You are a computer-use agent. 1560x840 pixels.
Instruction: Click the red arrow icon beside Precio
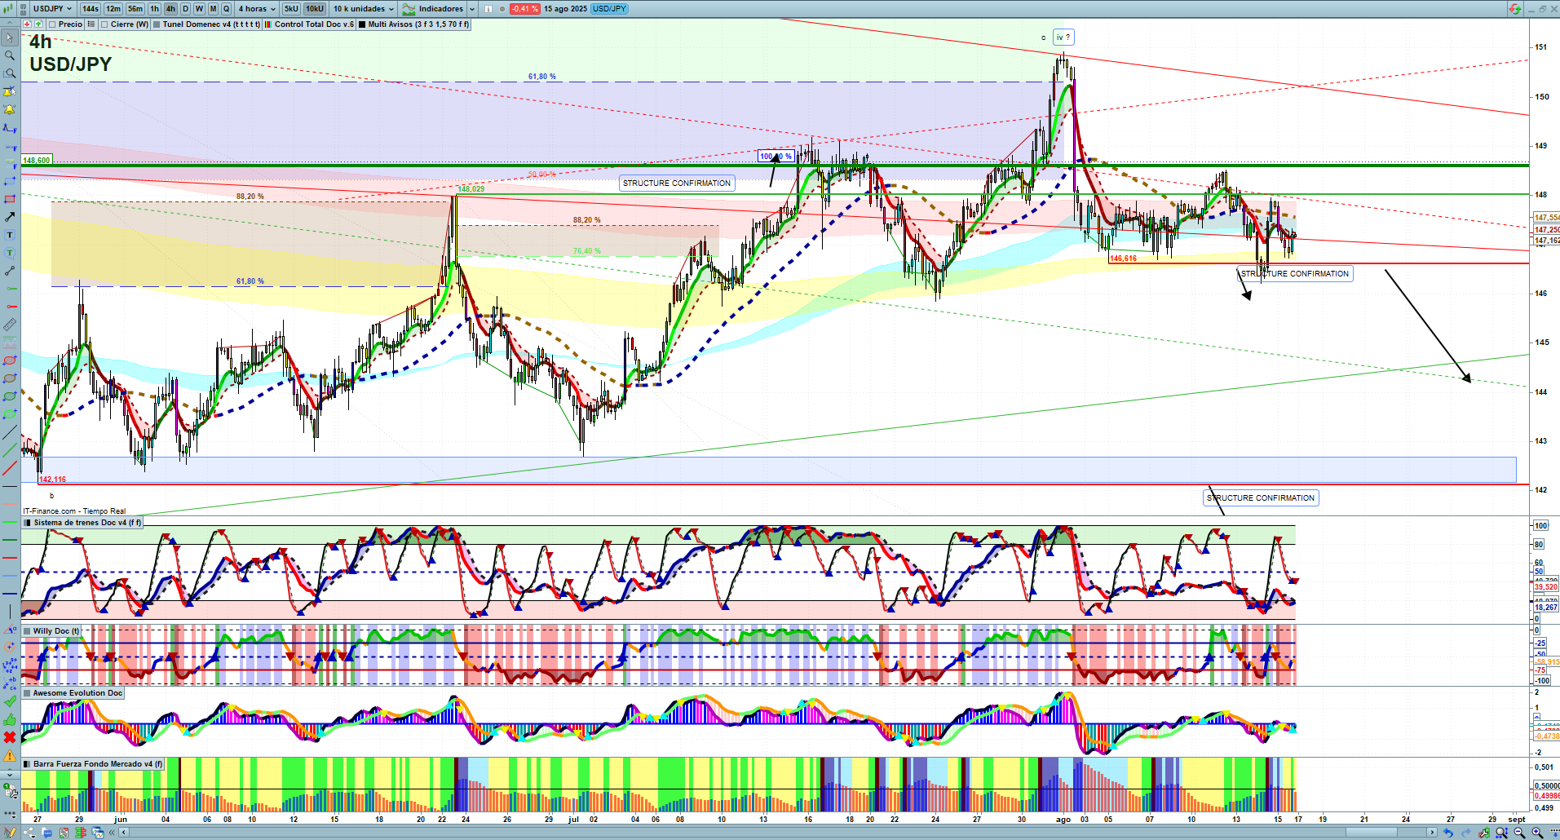click(x=28, y=24)
